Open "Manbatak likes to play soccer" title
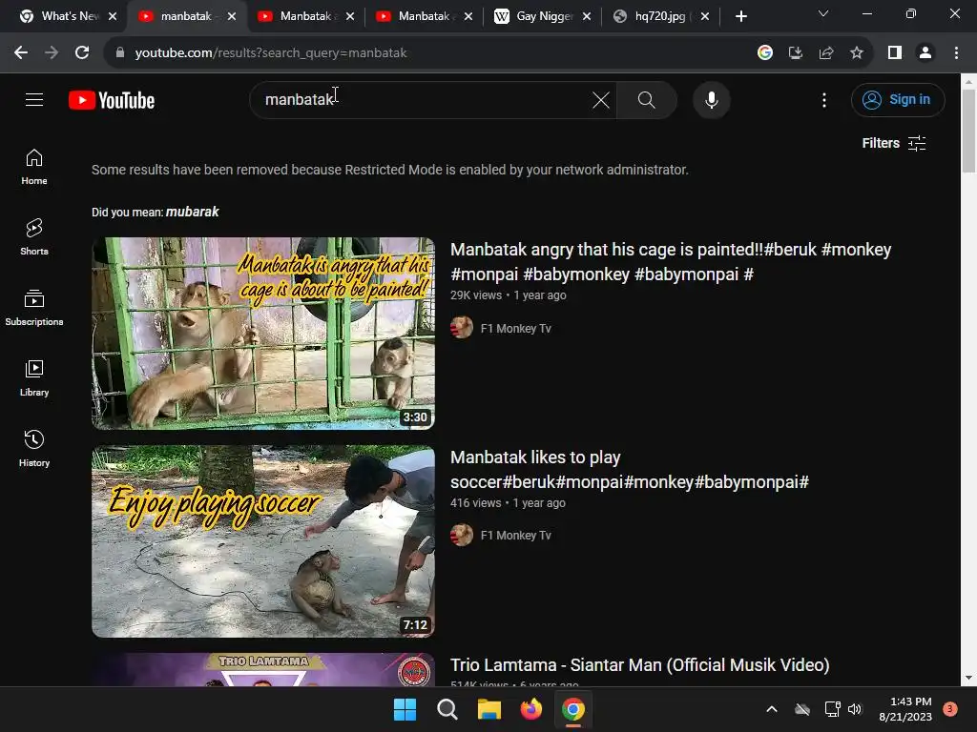Screen dimensions: 977x732 point(630,469)
